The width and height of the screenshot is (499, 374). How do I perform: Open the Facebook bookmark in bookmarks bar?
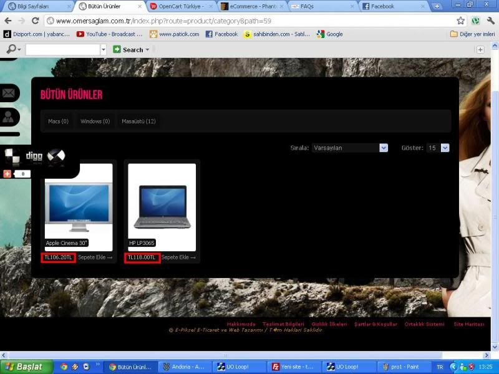222,34
